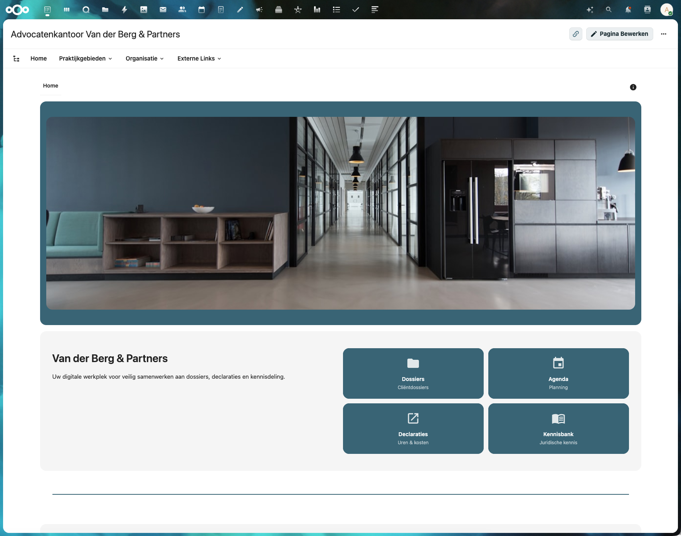This screenshot has height=536, width=681.
Task: Open the Notes app (document icon)
Action: click(x=221, y=10)
